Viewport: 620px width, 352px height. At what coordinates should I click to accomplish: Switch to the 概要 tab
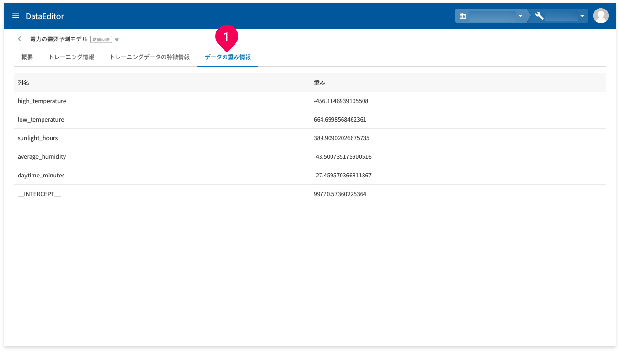coord(27,57)
